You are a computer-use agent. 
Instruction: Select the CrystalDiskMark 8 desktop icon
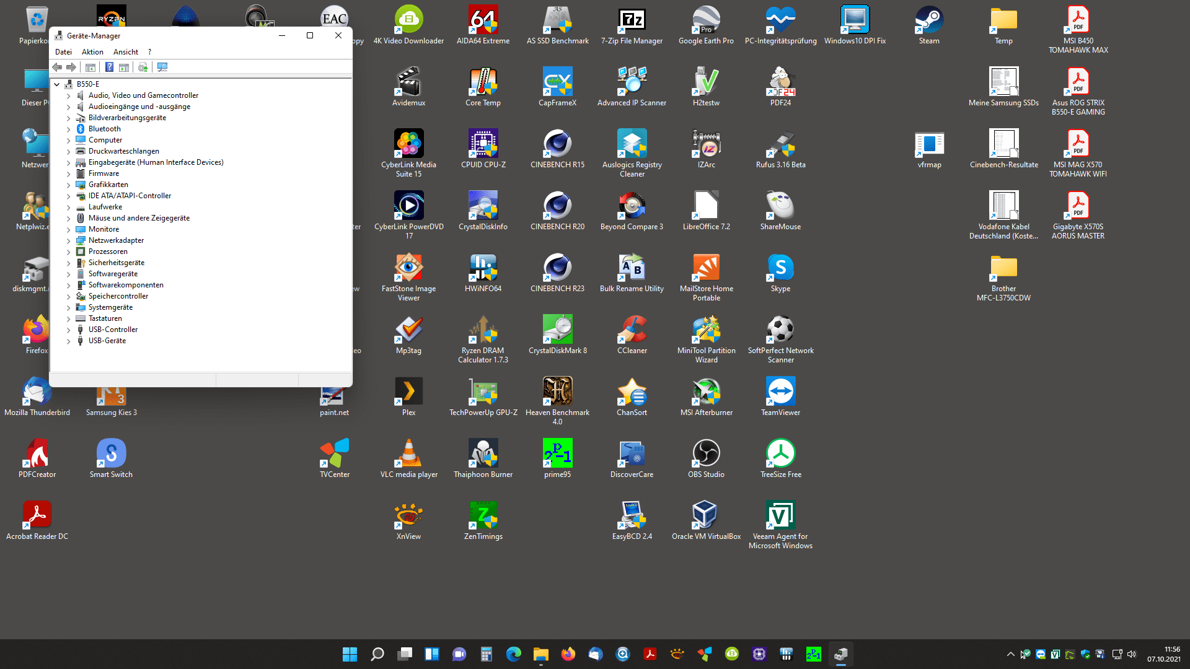click(558, 335)
